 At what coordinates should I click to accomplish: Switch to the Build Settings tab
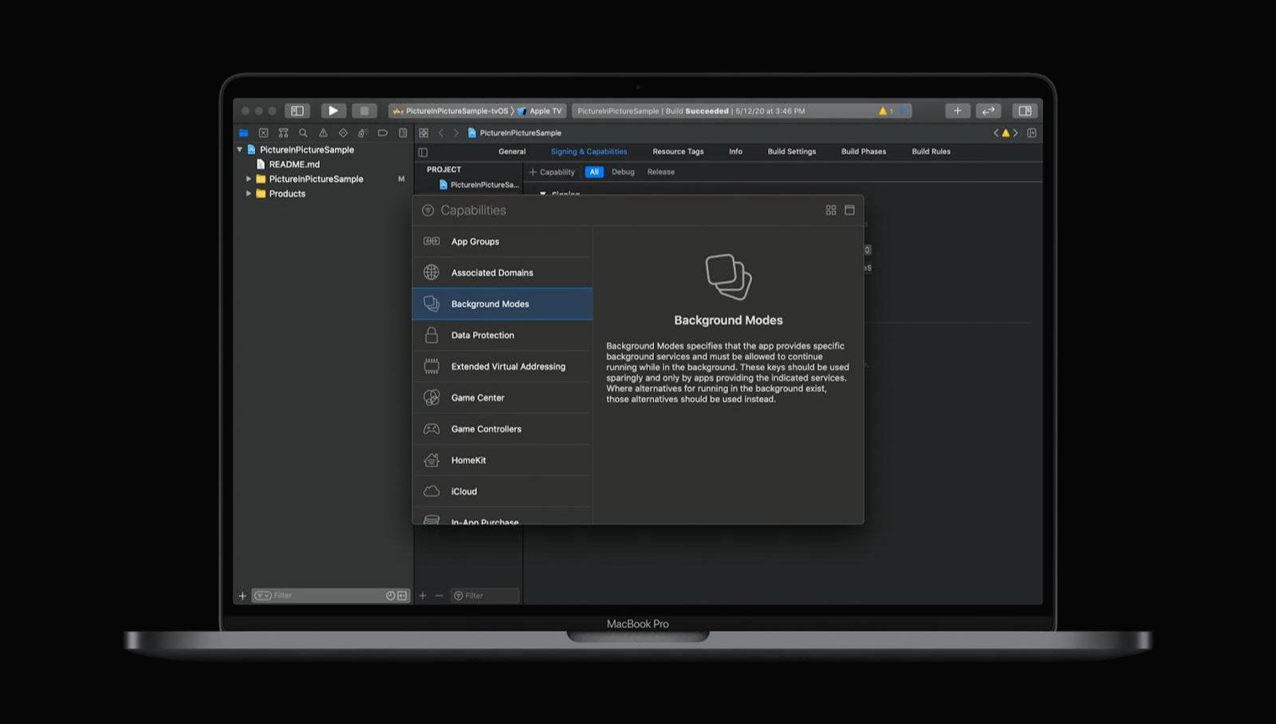pos(792,151)
